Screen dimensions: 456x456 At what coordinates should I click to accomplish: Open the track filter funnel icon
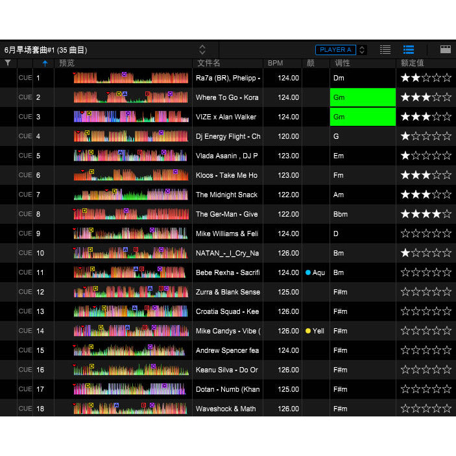click(8, 62)
